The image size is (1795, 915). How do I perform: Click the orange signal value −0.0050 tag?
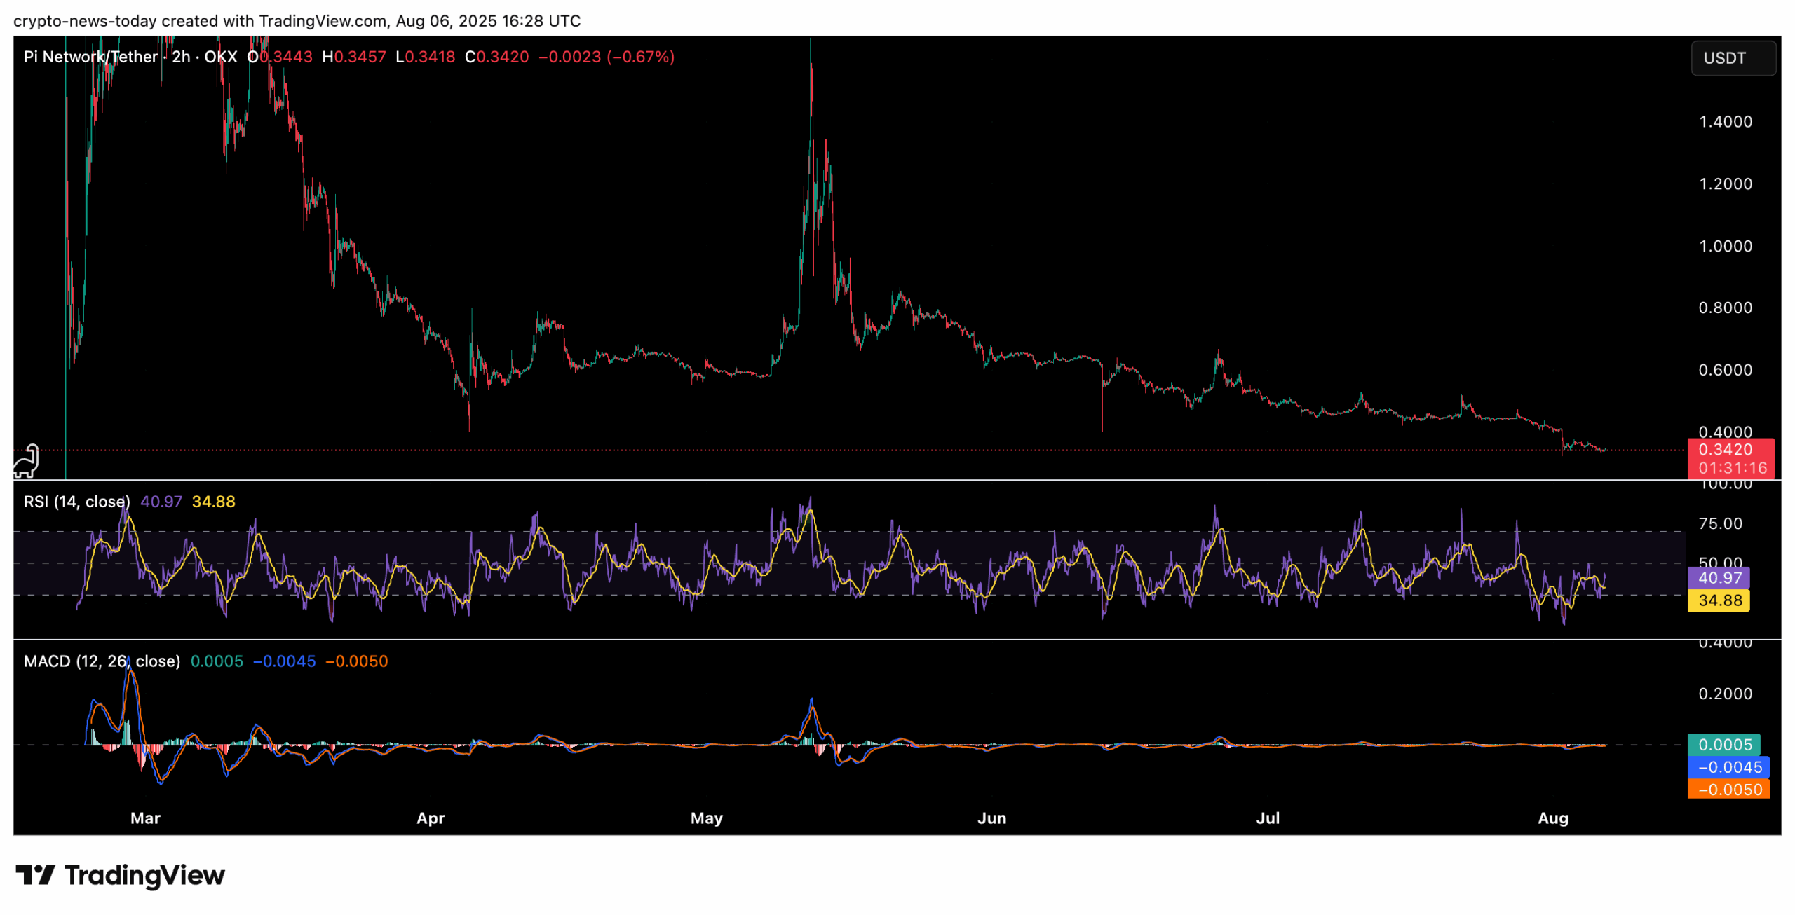[1728, 790]
